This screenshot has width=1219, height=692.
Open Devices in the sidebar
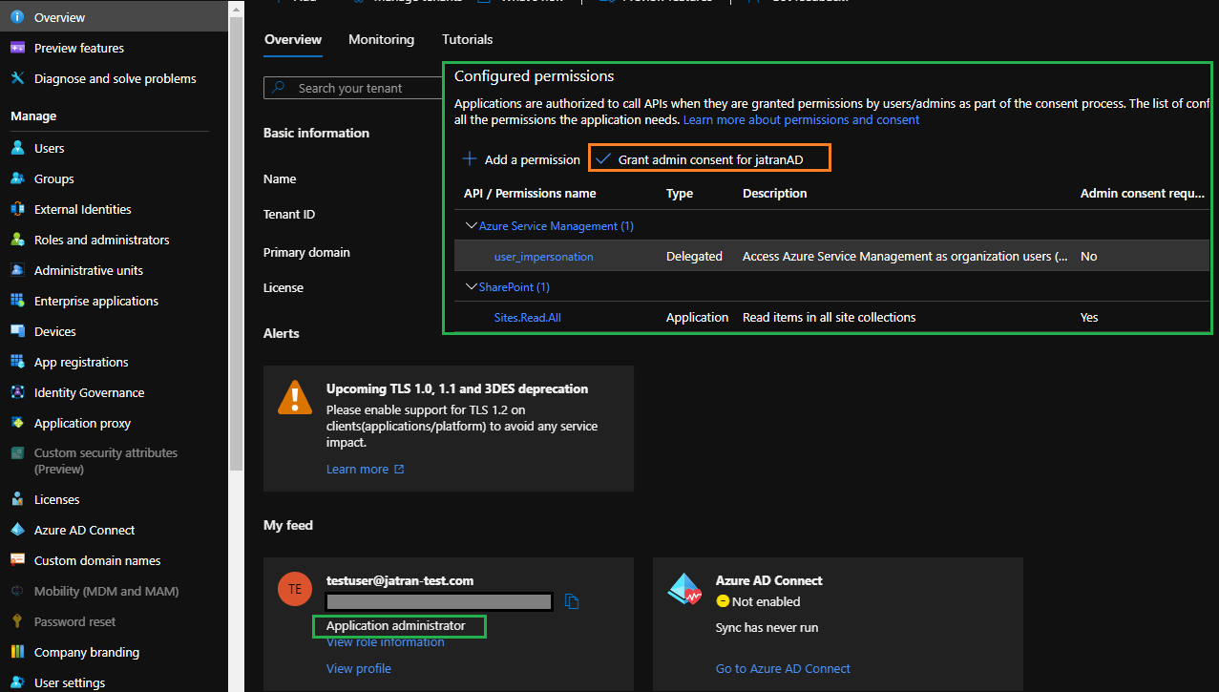click(54, 331)
